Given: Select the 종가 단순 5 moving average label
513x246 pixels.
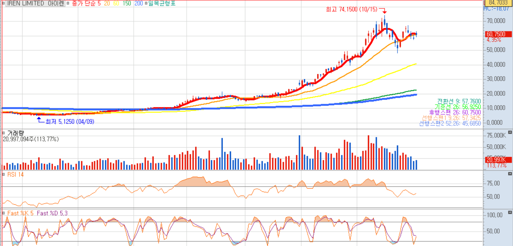Looking at the screenshot, I should click(86, 3).
